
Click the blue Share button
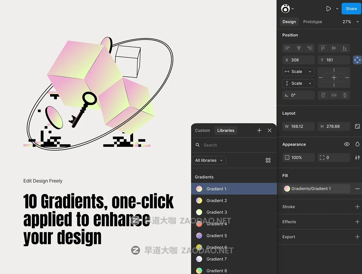tap(351, 8)
